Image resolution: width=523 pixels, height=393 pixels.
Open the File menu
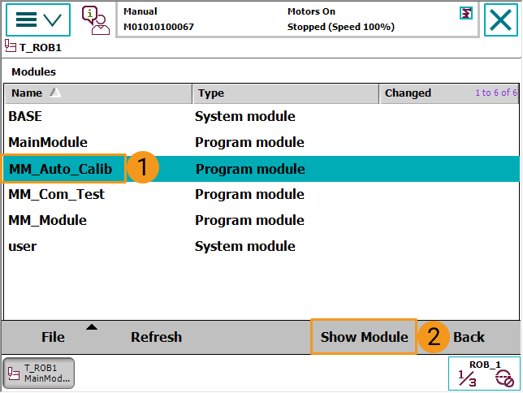coord(54,337)
